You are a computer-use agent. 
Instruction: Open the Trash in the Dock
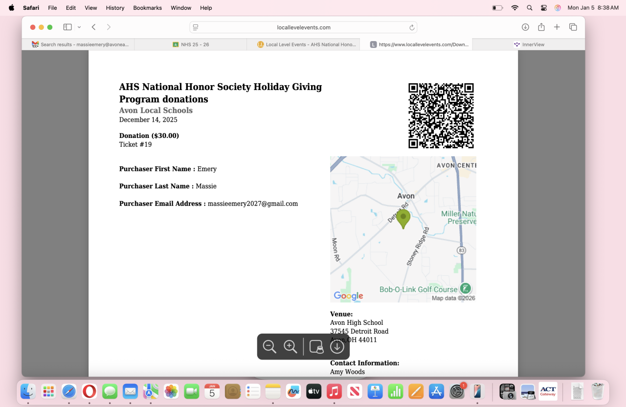pyautogui.click(x=598, y=391)
